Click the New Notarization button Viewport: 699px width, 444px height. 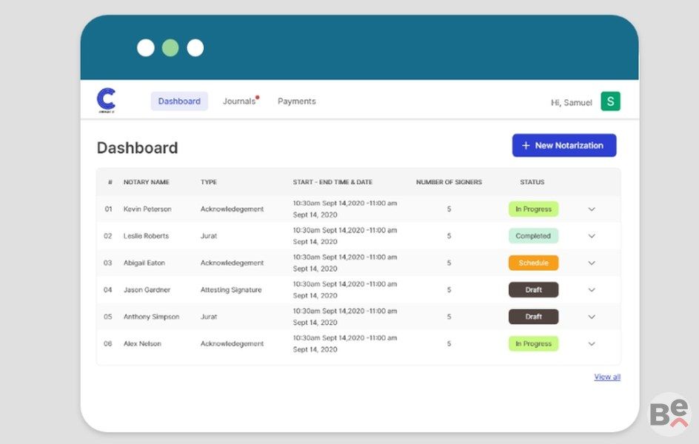point(564,145)
